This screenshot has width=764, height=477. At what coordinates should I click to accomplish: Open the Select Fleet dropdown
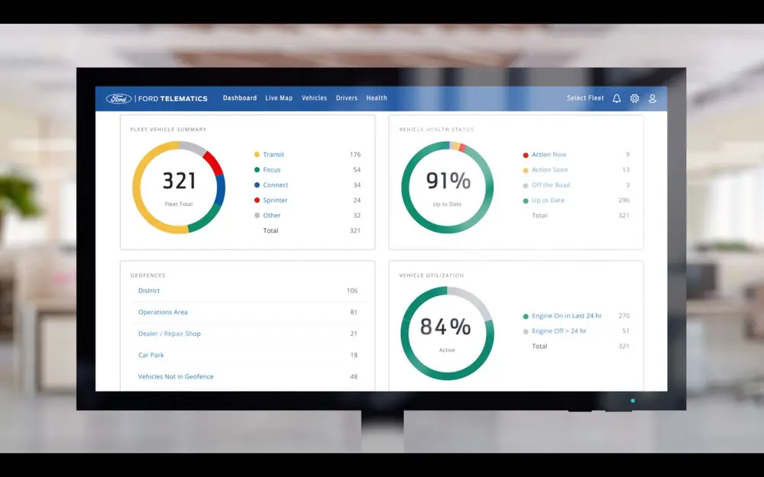585,98
